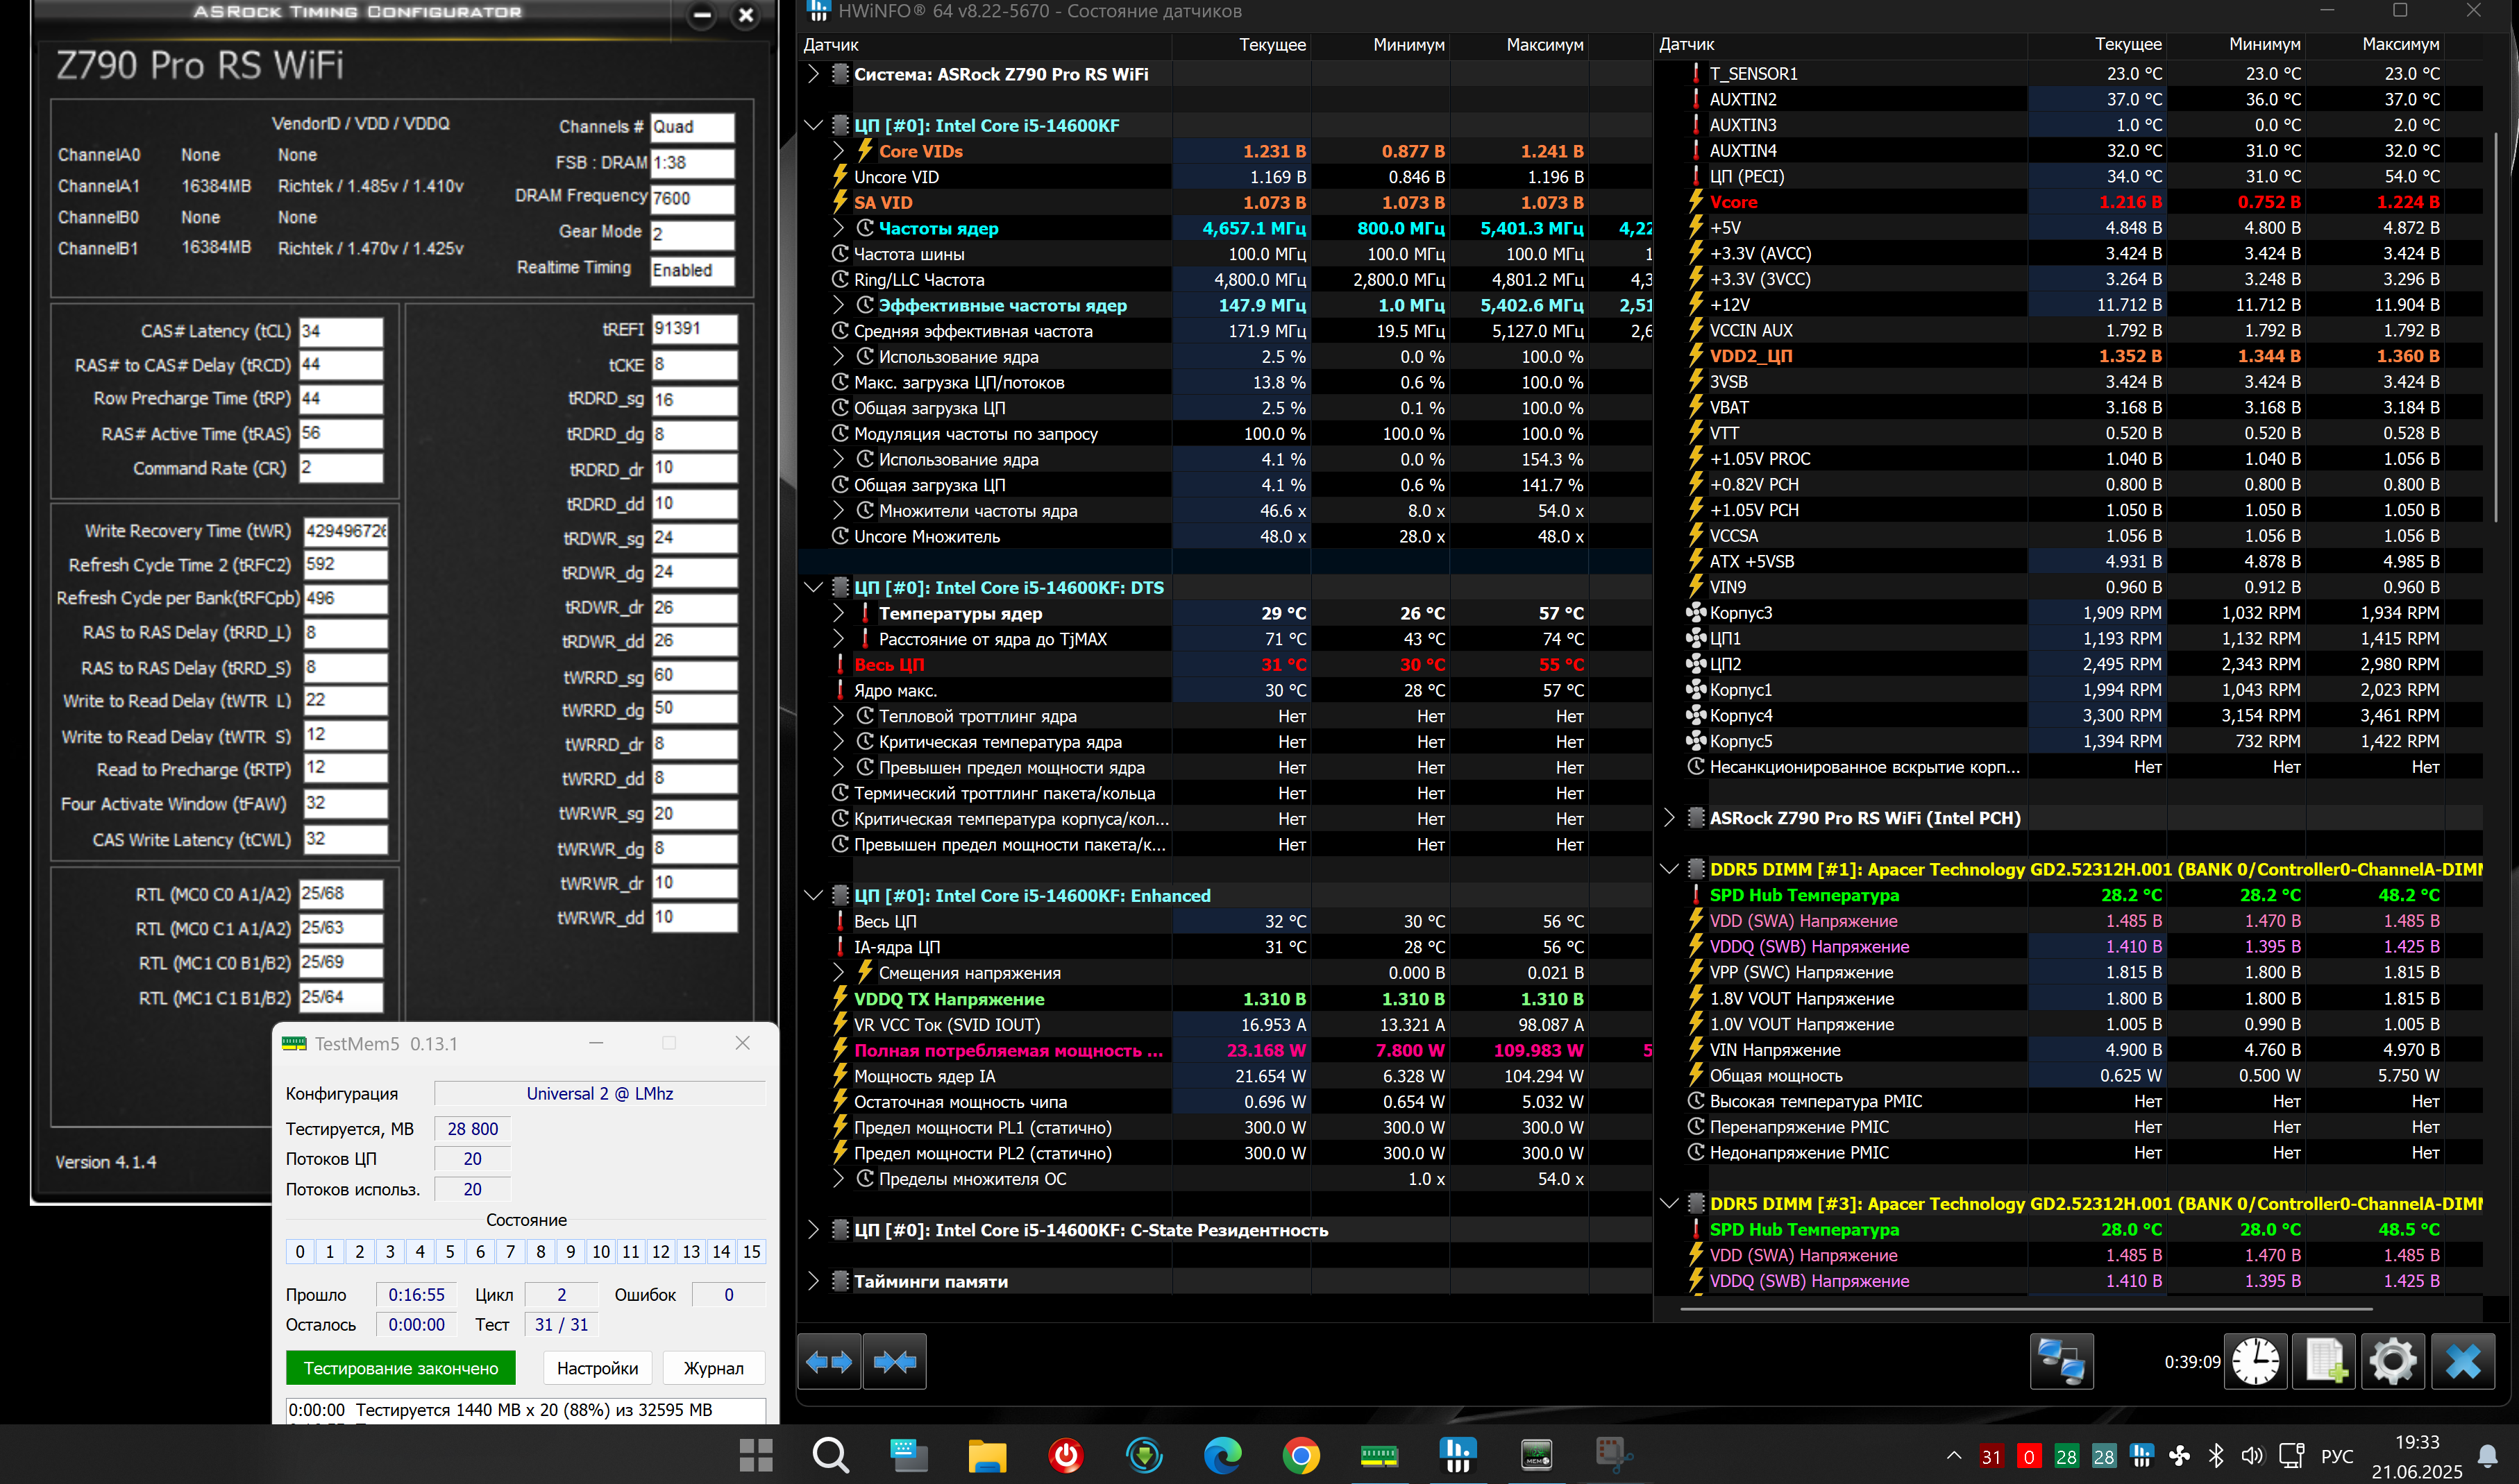Click the TestMem5 RAM icon in the taskbar
The height and width of the screenshot is (1484, 2519).
[1379, 1455]
